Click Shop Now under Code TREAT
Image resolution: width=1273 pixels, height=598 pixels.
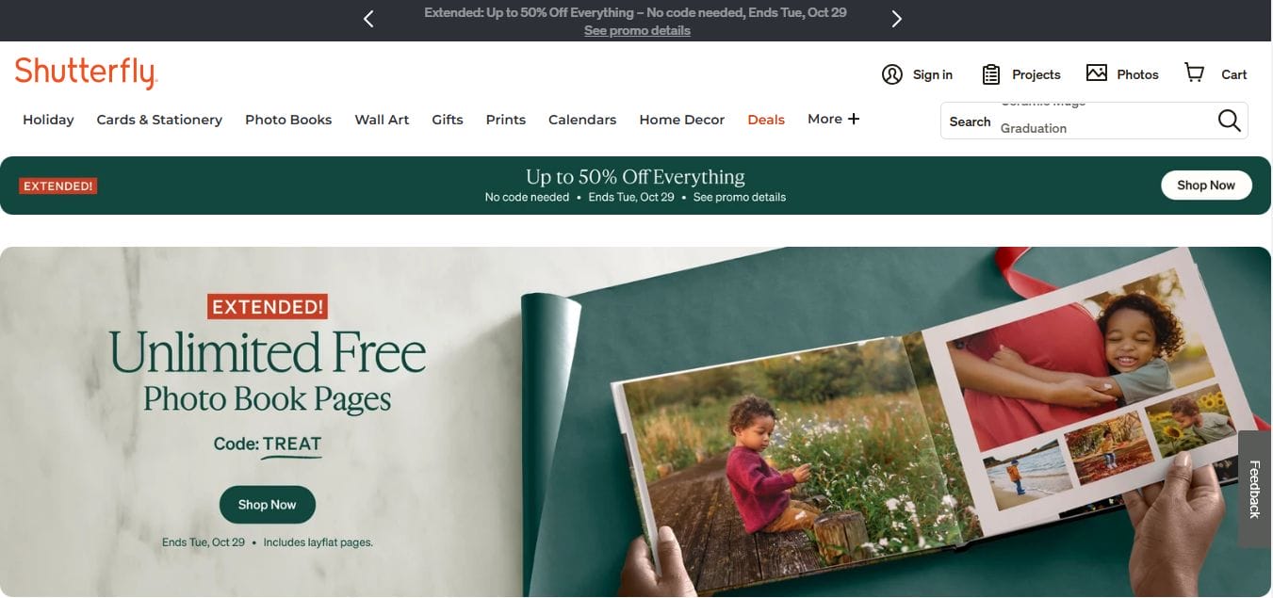click(267, 505)
